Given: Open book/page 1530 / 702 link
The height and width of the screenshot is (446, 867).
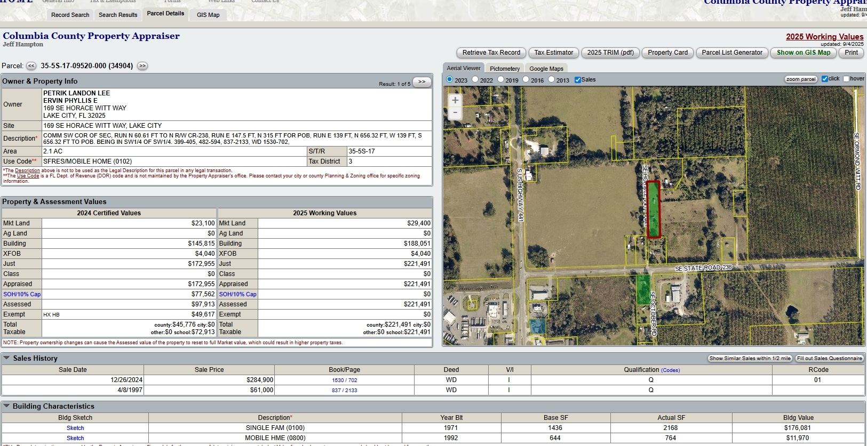Looking at the screenshot, I should [x=344, y=380].
